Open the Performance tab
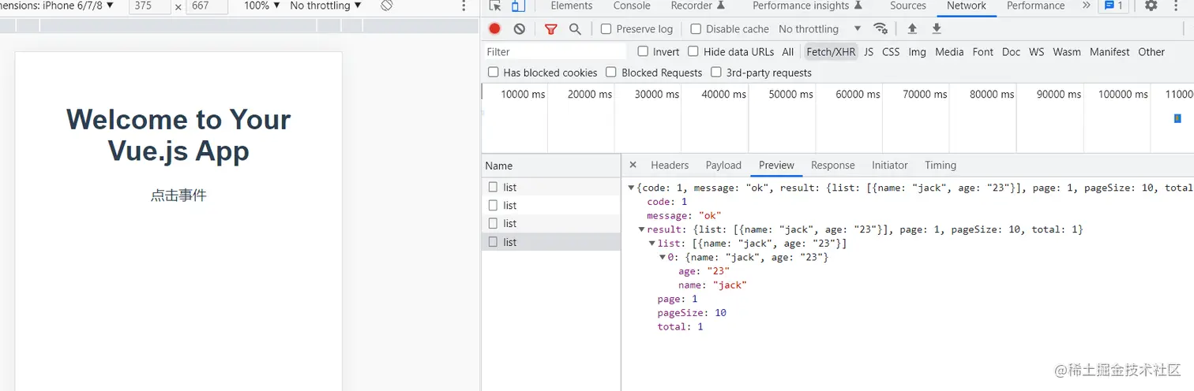The width and height of the screenshot is (1194, 391). point(1036,6)
